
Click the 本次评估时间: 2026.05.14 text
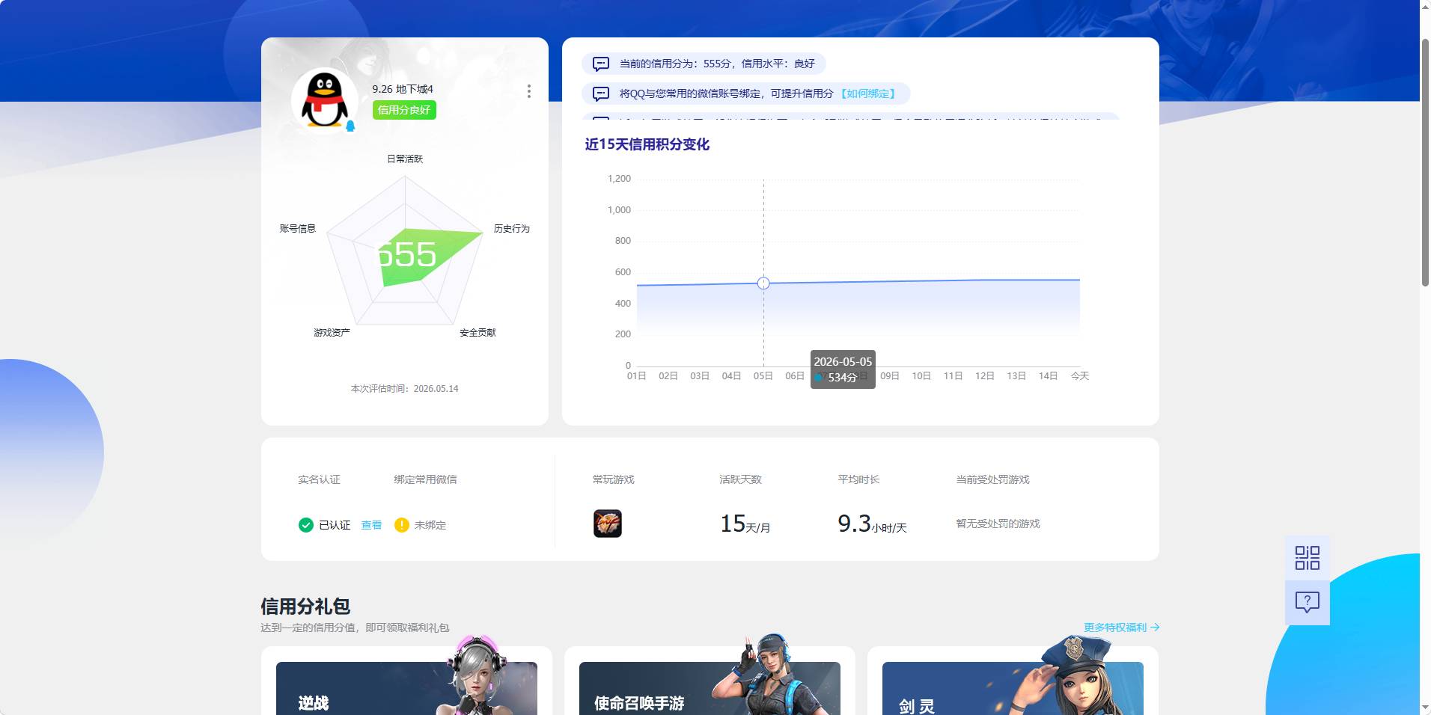405,388
